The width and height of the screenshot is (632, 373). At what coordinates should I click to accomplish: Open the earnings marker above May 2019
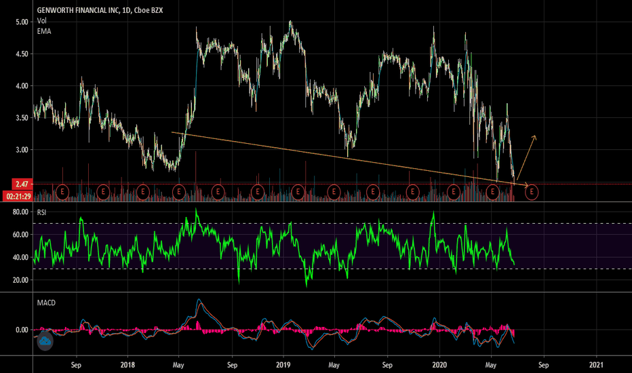(x=334, y=192)
